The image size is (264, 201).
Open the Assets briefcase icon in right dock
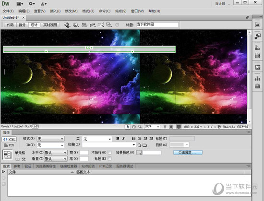point(257,86)
